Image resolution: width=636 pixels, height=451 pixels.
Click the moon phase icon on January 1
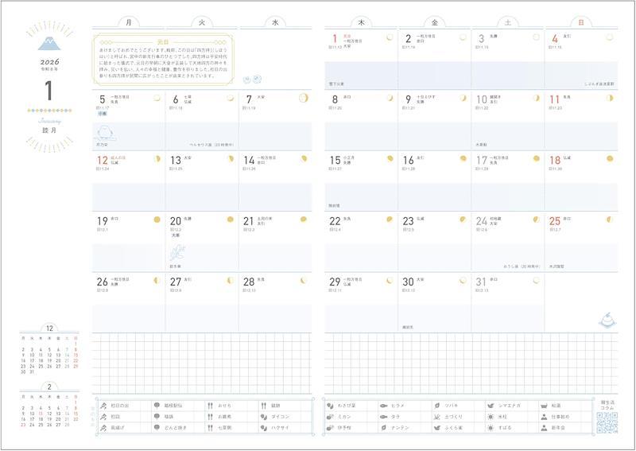coord(390,37)
